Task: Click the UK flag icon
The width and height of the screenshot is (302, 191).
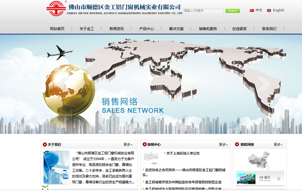Action: (269, 10)
